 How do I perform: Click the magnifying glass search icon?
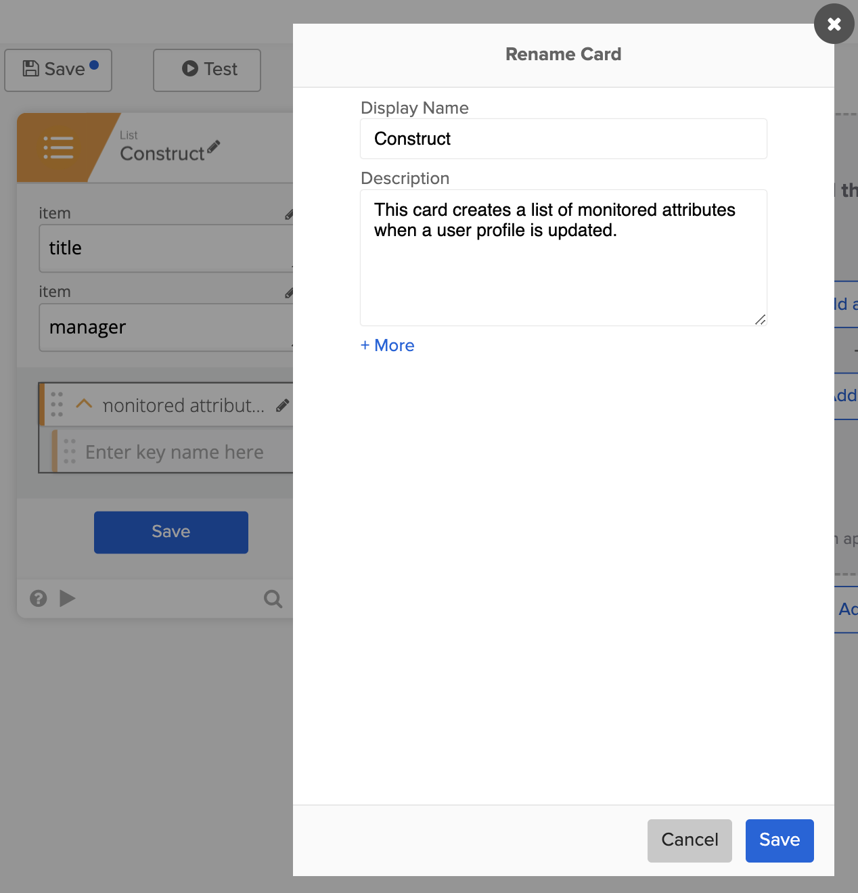(273, 599)
